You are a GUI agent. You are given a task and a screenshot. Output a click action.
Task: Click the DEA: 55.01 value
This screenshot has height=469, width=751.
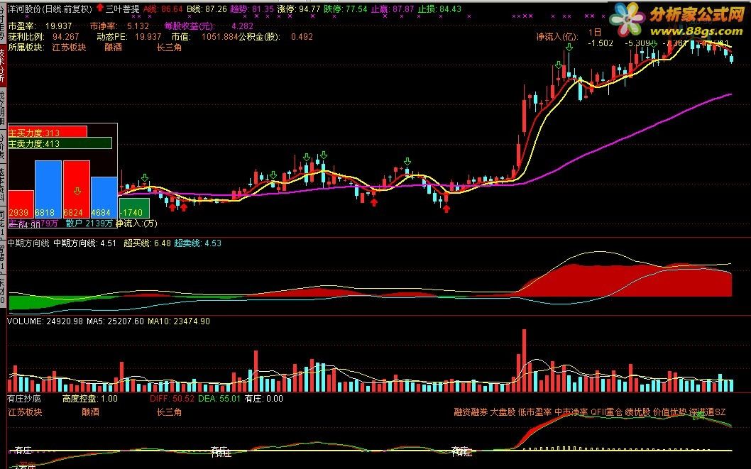(219, 398)
